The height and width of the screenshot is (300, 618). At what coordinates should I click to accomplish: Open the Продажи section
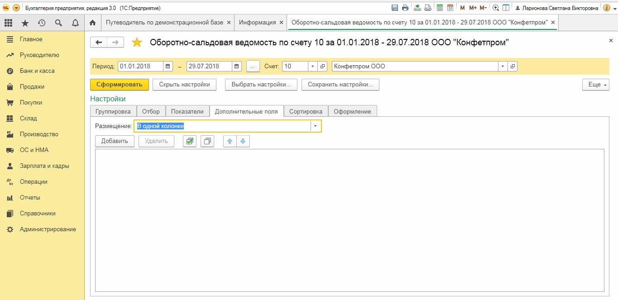(42, 87)
